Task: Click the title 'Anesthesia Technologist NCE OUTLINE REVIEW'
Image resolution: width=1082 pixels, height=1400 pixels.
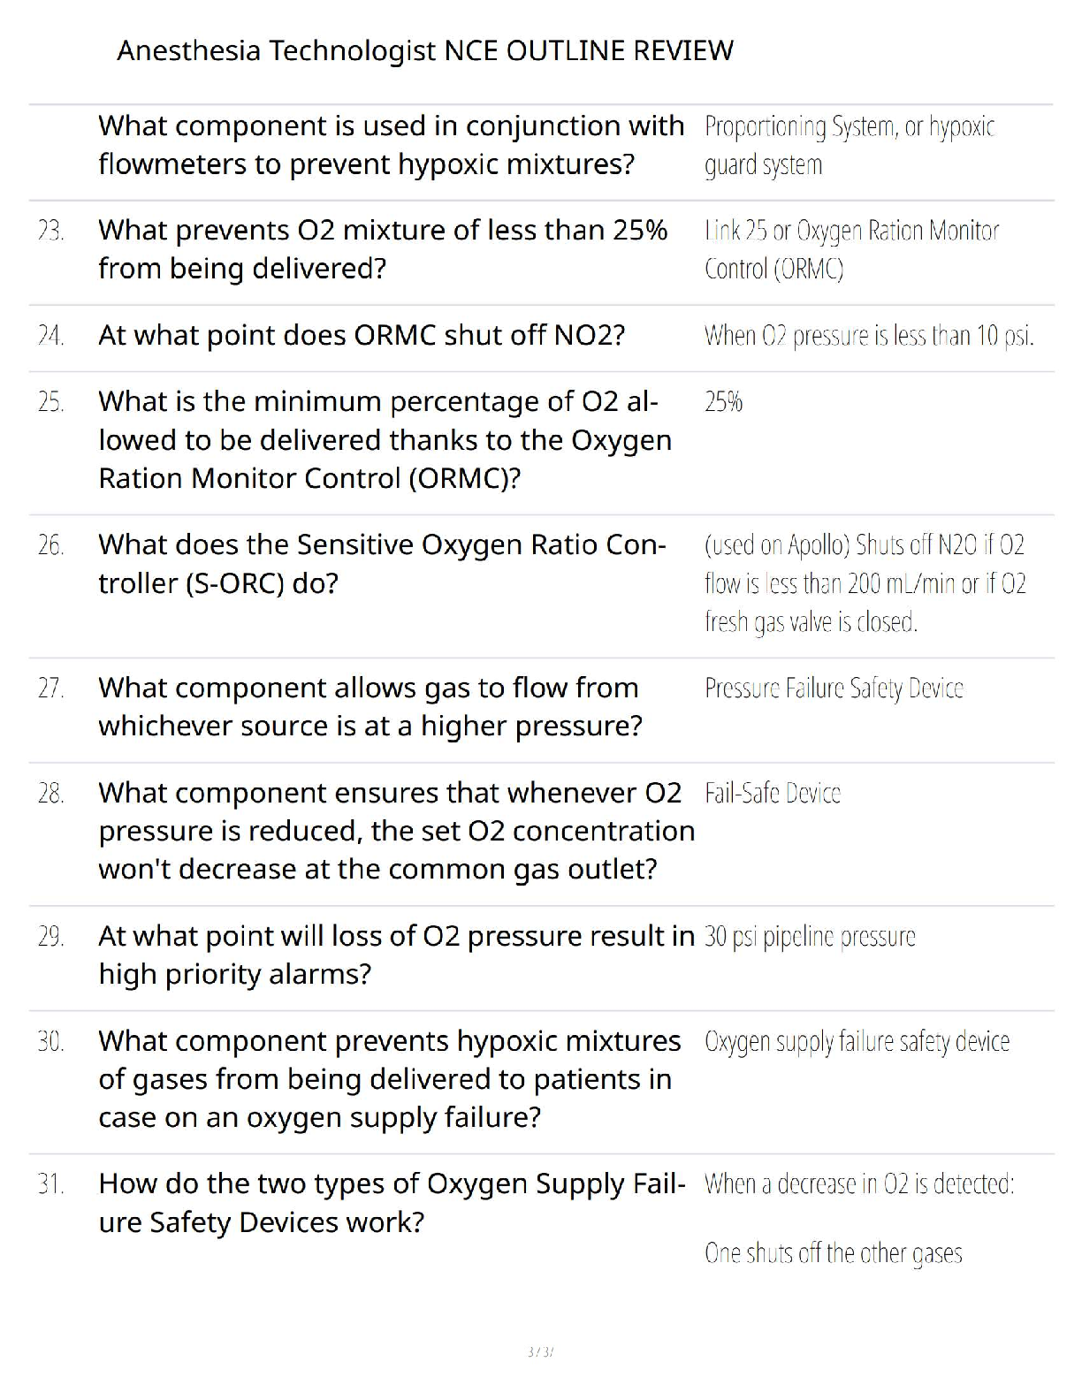Action: pyautogui.click(x=425, y=50)
